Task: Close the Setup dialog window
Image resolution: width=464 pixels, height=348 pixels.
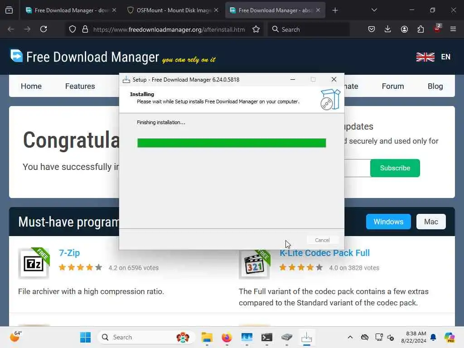Action: (334, 79)
